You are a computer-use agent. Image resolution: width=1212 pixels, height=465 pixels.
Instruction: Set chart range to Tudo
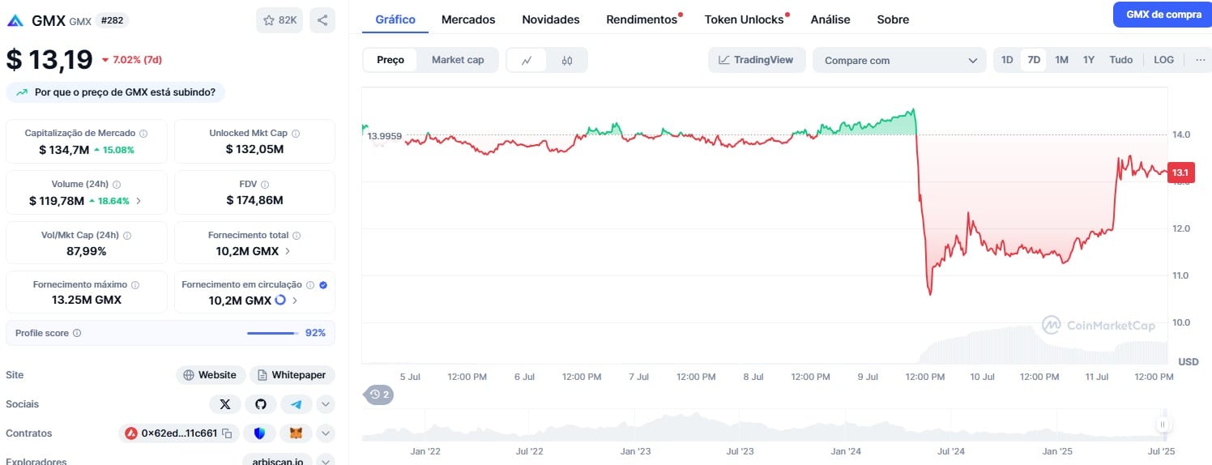coord(1121,60)
